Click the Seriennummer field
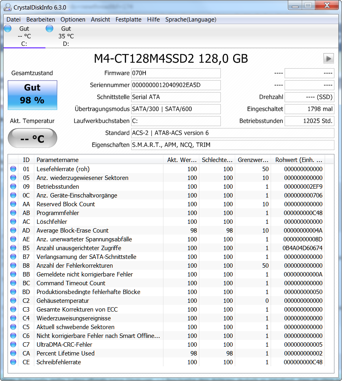Image resolution: width=342 pixels, height=381 pixels. pyautogui.click(x=176, y=85)
